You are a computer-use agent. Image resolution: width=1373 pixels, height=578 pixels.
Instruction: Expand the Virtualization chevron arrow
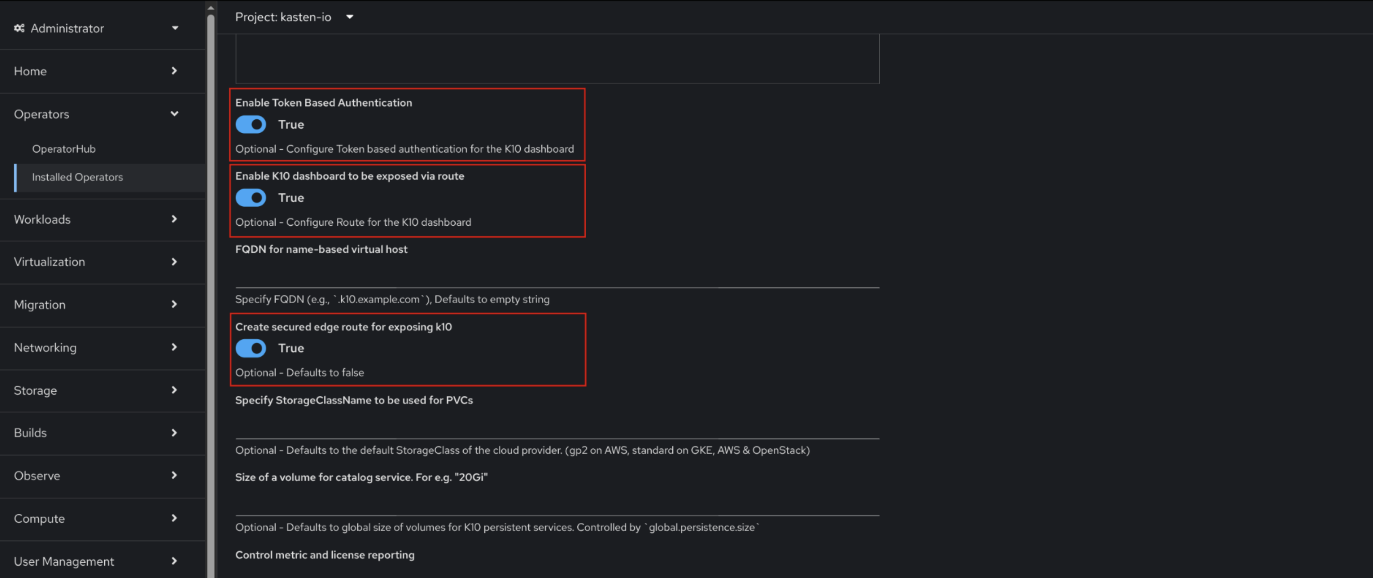(174, 262)
